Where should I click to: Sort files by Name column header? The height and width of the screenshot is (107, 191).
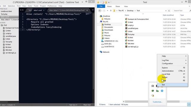coord(127,15)
